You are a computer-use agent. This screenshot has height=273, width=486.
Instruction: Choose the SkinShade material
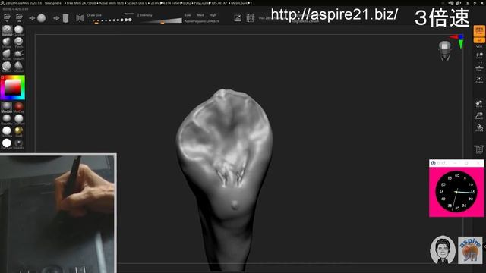pyautogui.click(x=7, y=131)
